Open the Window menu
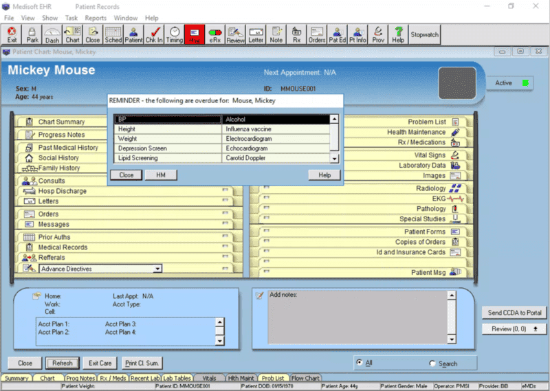The width and height of the screenshot is (550, 391). (126, 18)
